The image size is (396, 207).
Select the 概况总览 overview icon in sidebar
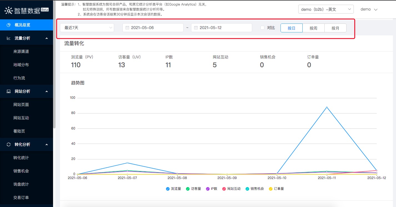point(8,25)
